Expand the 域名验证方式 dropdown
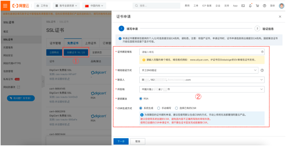Screen dimensions: 293x148 pos(199,70)
